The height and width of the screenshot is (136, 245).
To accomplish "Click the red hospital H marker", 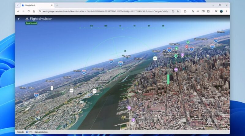I will 187,47.
